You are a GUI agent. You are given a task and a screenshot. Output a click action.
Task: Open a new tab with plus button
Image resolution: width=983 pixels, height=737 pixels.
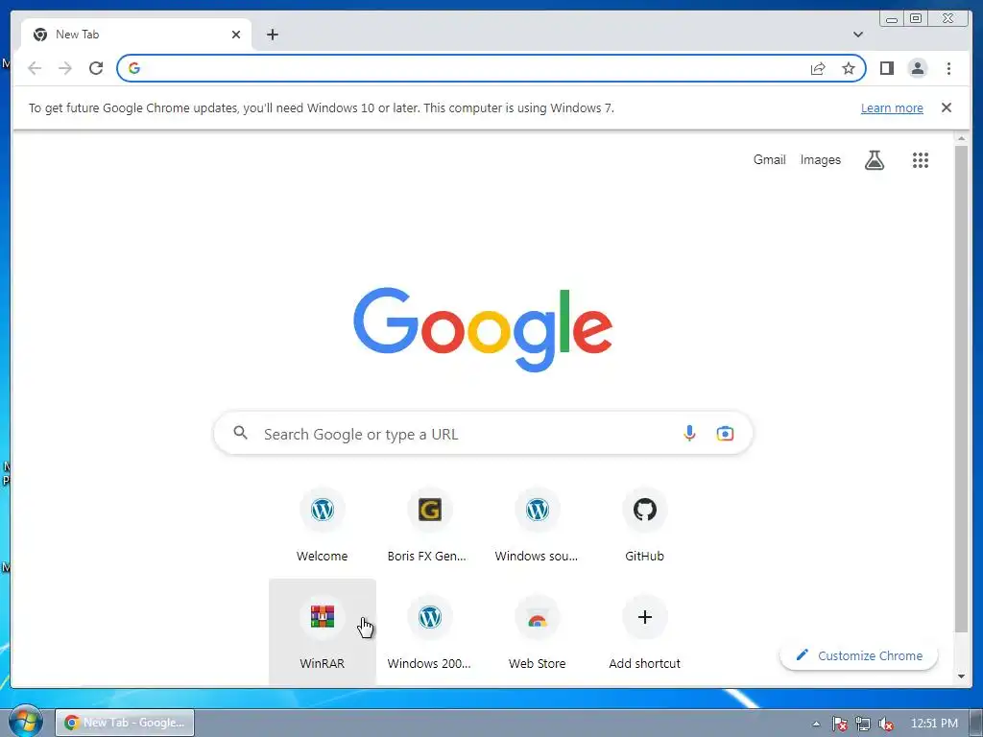pos(272,35)
